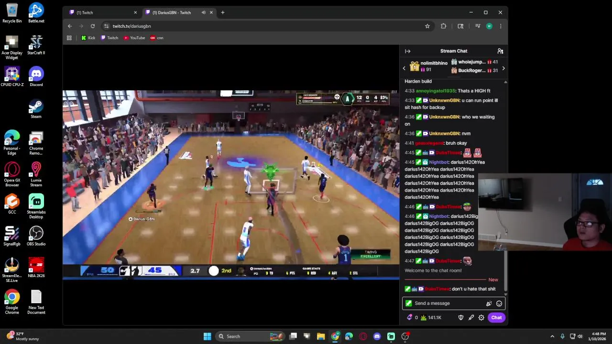This screenshot has width=612, height=344.
Task: Open a new browser tab
Action: pyautogui.click(x=222, y=12)
